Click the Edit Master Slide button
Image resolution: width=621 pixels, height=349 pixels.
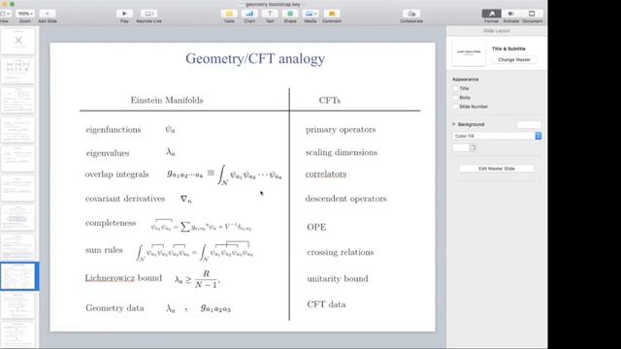tap(497, 169)
